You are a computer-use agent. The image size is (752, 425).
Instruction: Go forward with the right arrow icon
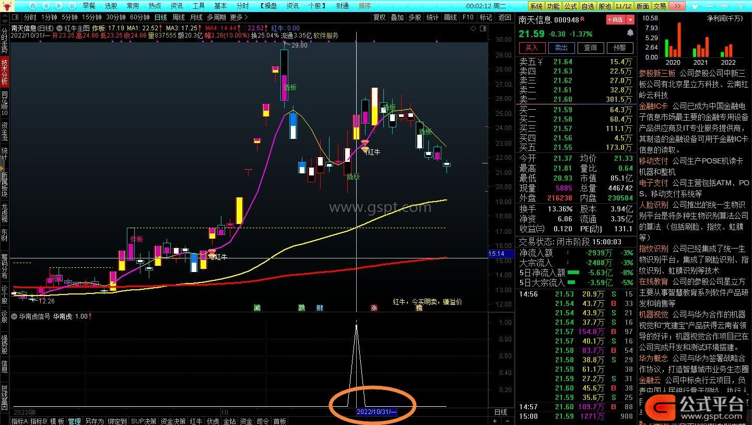tap(58, 6)
